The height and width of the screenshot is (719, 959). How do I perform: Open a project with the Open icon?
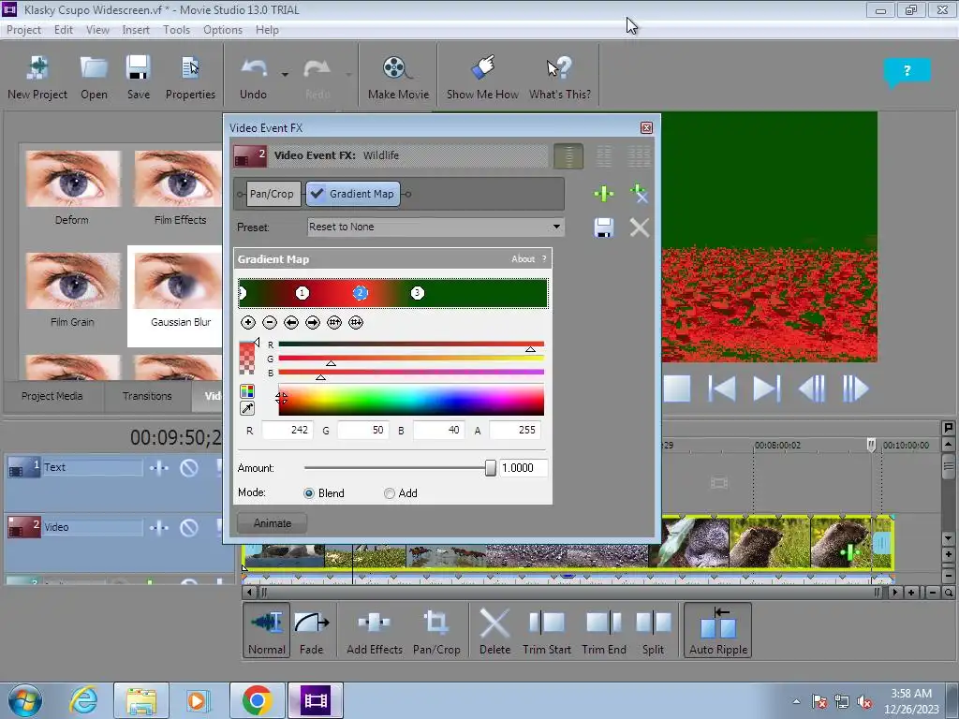[94, 77]
